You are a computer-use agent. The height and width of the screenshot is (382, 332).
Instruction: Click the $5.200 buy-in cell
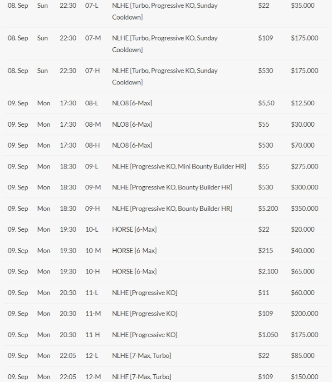pos(268,208)
